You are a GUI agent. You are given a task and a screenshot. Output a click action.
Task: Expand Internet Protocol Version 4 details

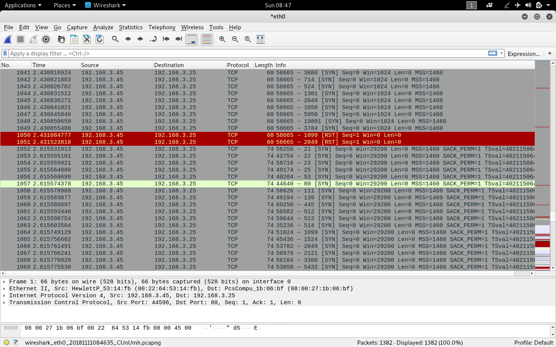pos(4,296)
